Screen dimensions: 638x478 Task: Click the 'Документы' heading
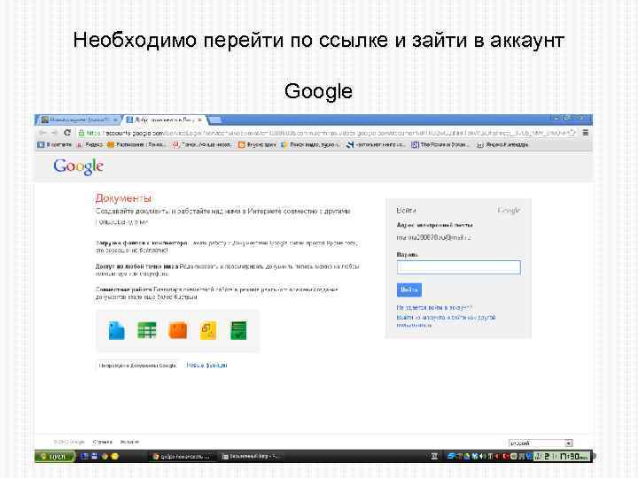123,198
